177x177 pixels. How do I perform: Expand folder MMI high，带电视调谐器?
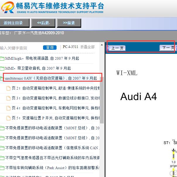2,59
